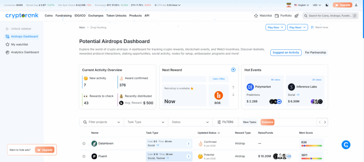Open the Portfolio wallet icon

pyautogui.click(x=277, y=16)
